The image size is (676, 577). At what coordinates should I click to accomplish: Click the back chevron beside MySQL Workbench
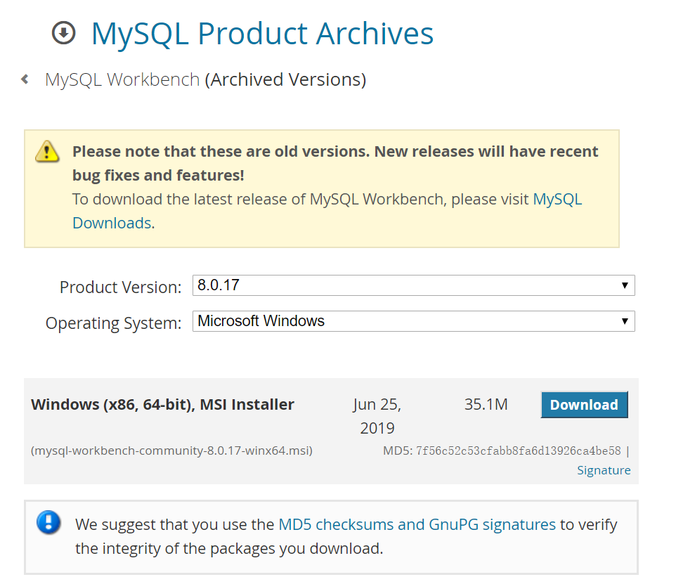pyautogui.click(x=25, y=79)
